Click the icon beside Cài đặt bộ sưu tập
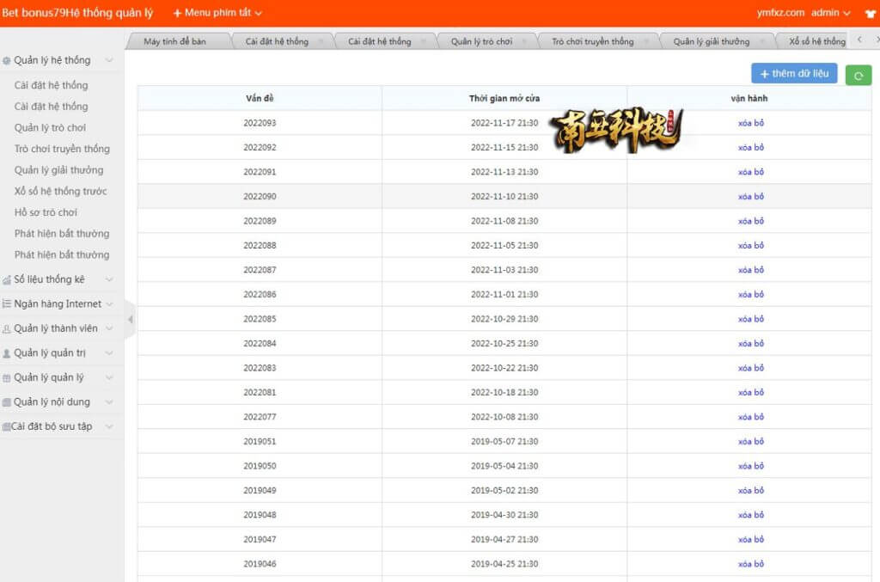The width and height of the screenshot is (880, 582). [6, 426]
